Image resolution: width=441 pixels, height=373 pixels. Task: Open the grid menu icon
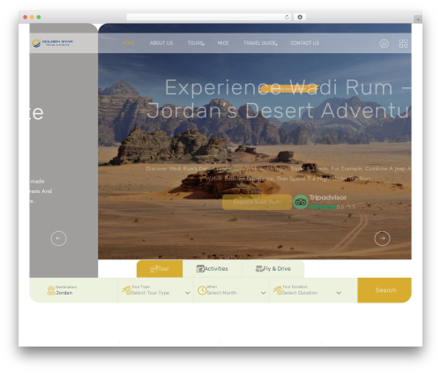tap(403, 43)
